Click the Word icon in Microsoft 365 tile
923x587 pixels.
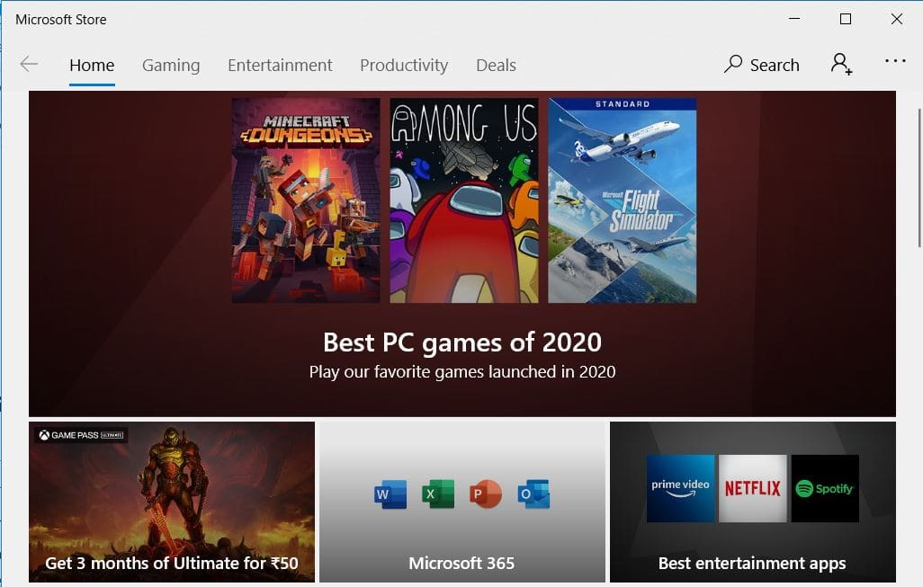click(x=390, y=494)
